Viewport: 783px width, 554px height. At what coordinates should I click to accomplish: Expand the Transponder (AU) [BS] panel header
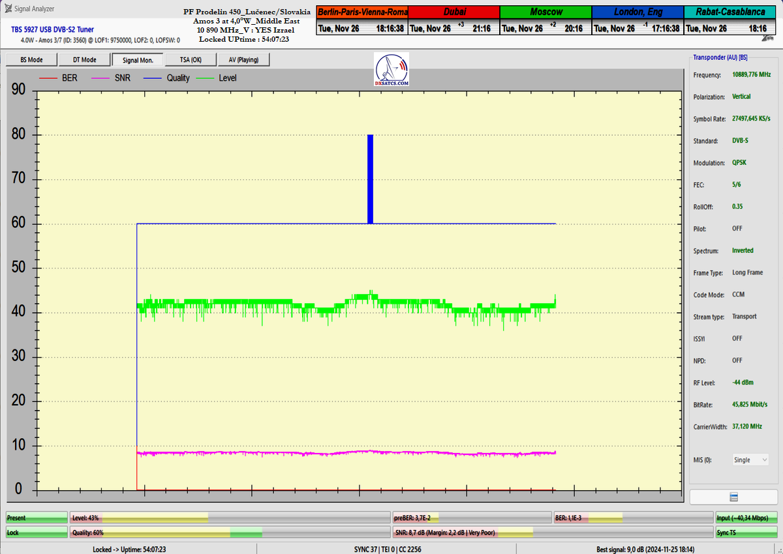tap(720, 57)
